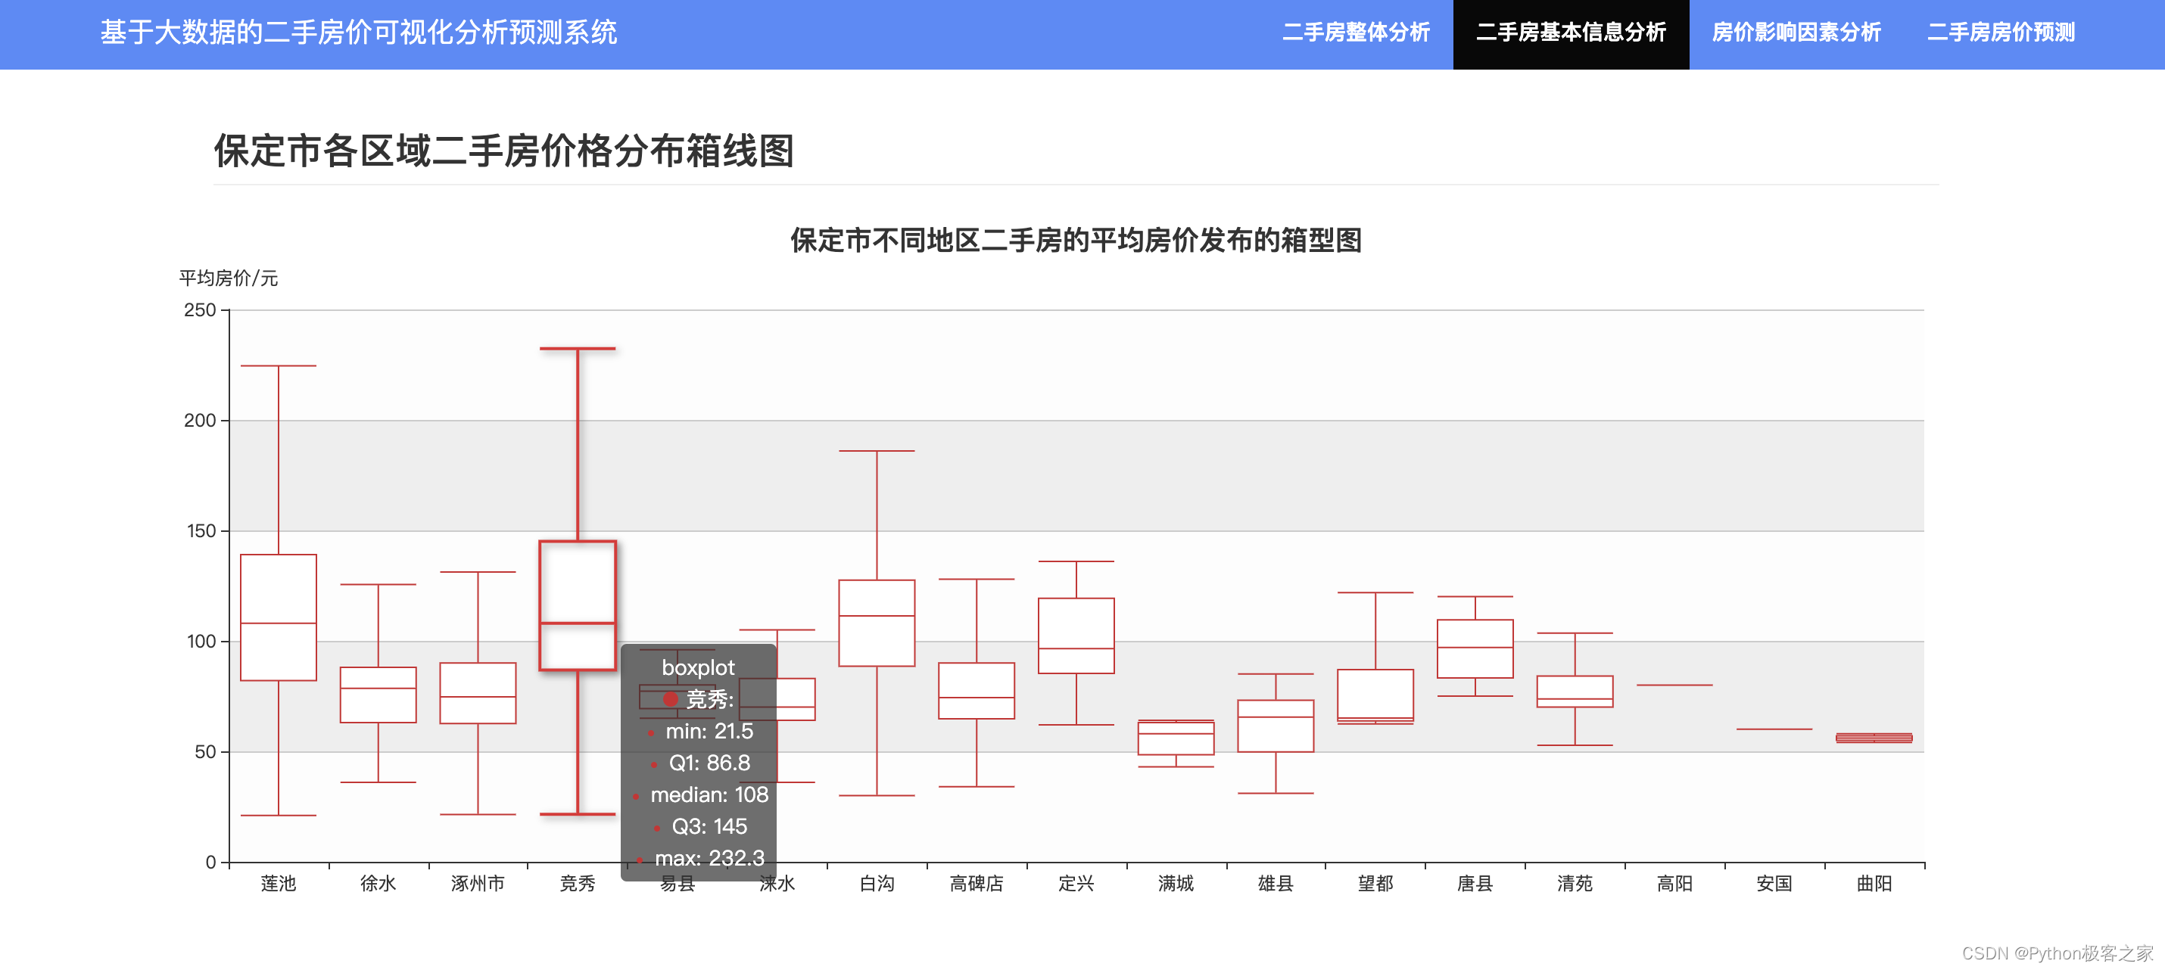Click the tooltip header boxplot
The width and height of the screenshot is (2165, 970).
click(698, 667)
